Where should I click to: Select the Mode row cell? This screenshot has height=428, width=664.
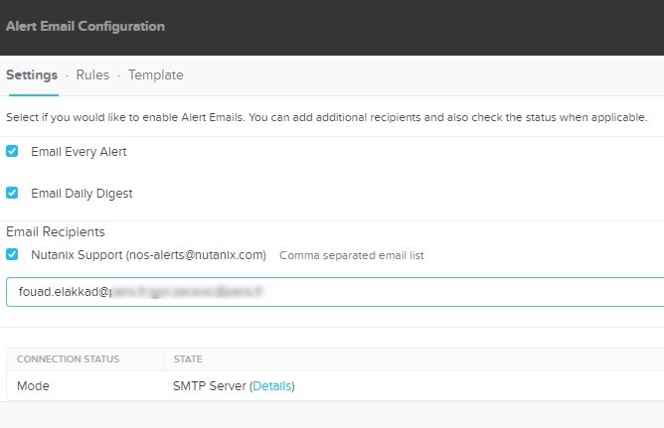(x=33, y=386)
